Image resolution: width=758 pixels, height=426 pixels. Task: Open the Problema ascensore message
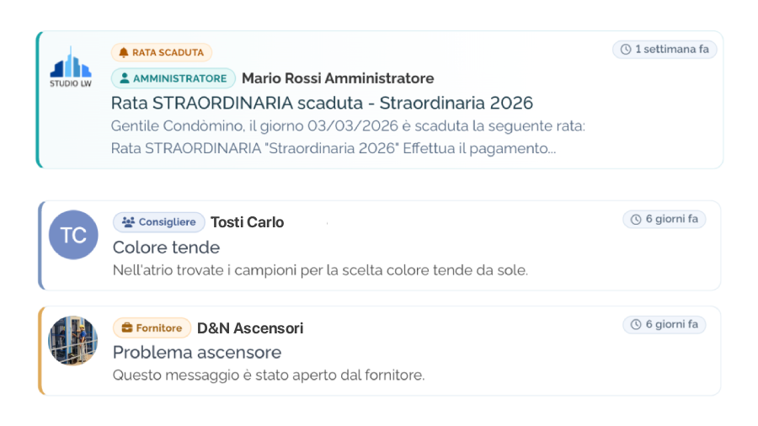pyautogui.click(x=197, y=352)
